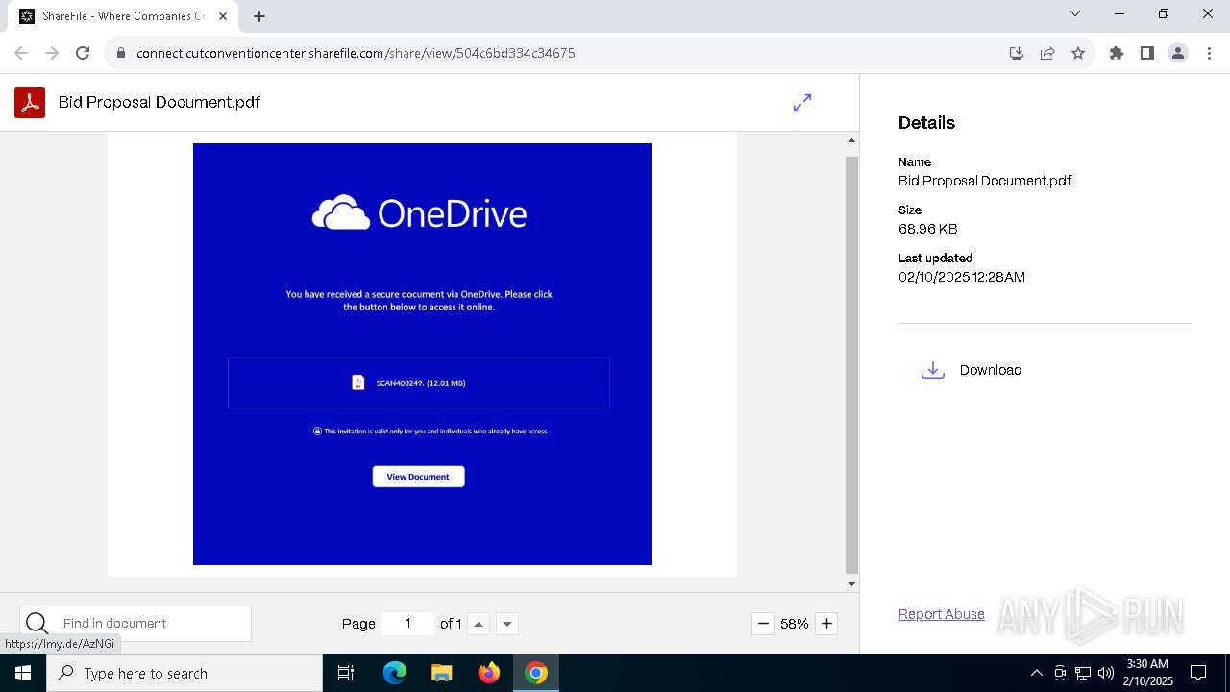Close the ShareFile tab
Screen dimensions: 1230x692
pyautogui.click(x=223, y=16)
